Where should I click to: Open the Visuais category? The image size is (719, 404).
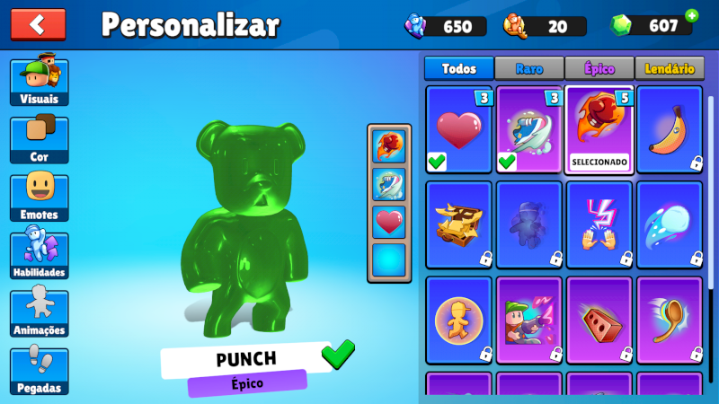pos(39,81)
